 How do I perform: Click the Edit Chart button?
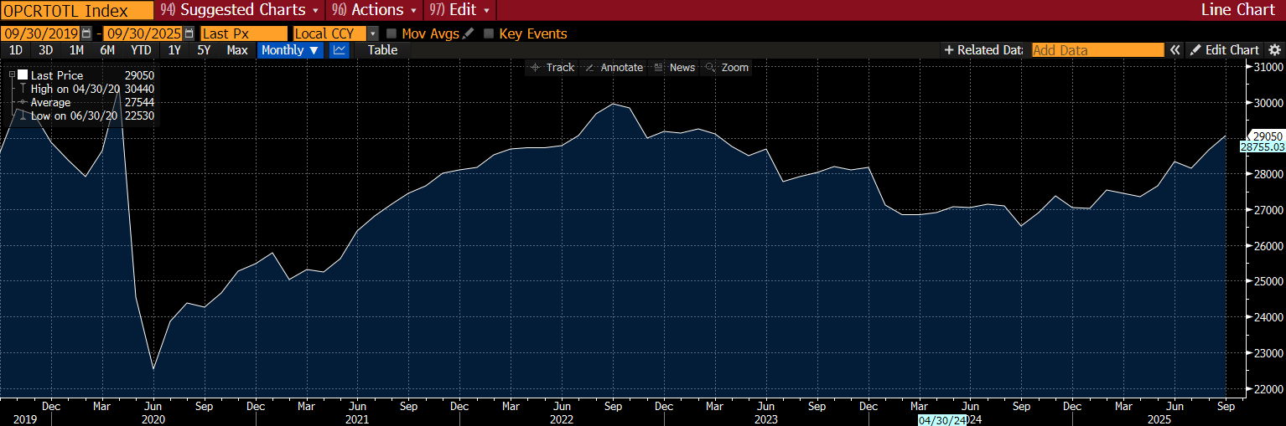[x=1225, y=50]
